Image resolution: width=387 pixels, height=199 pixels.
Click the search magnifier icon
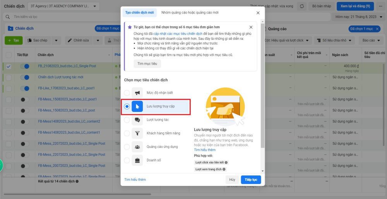pyautogui.click(x=8, y=17)
